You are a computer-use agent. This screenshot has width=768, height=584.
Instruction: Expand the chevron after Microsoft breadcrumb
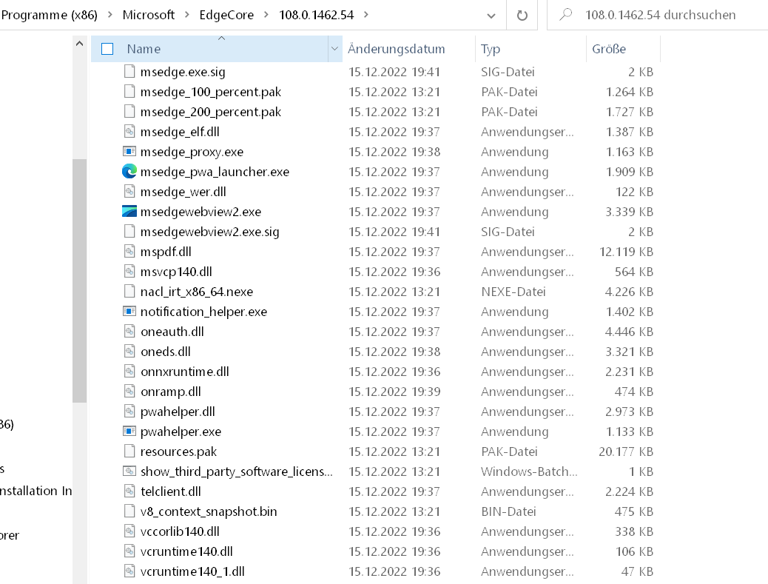point(187,15)
